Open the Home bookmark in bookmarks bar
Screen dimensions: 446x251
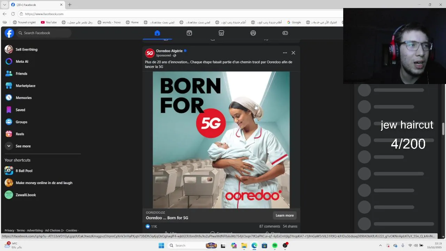[132, 22]
